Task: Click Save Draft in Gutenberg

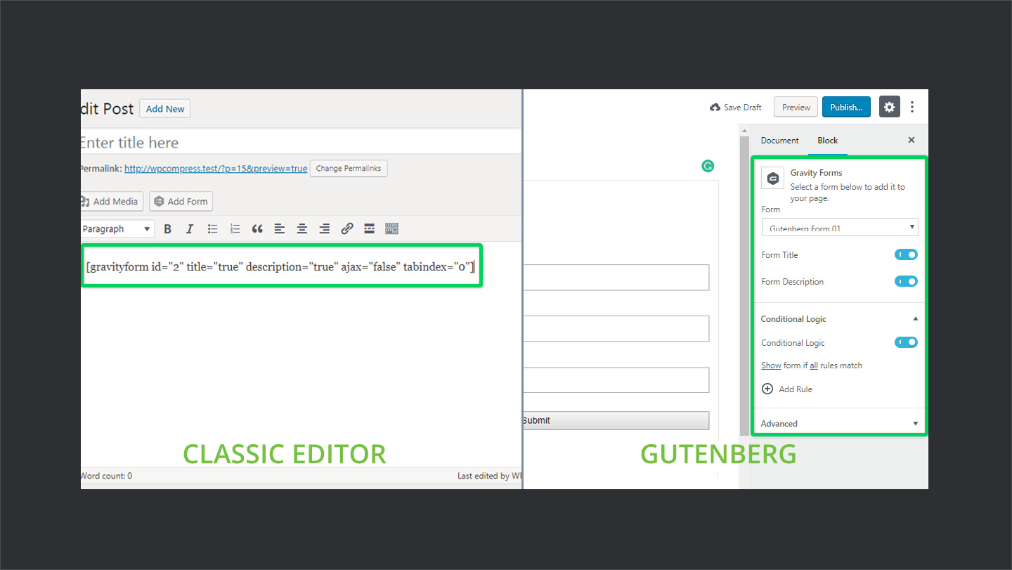Action: coord(736,108)
